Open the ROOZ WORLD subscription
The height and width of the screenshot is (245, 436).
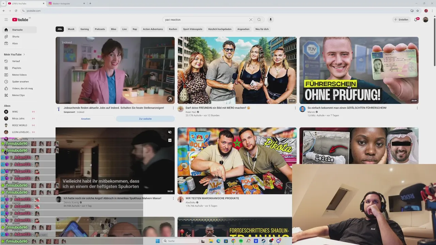pos(20,125)
